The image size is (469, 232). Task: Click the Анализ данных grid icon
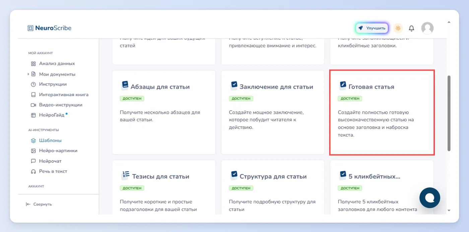(33, 64)
